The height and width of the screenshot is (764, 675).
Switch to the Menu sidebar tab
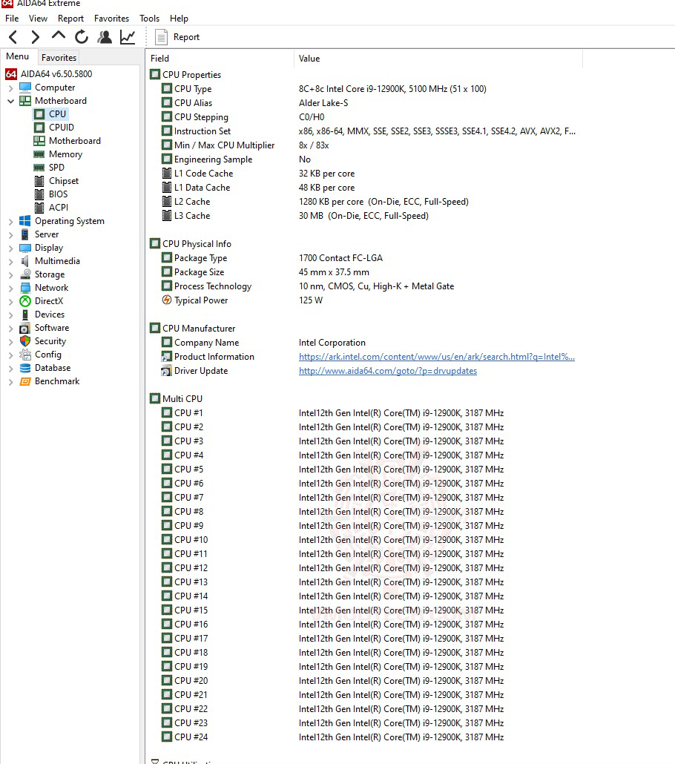tap(18, 56)
